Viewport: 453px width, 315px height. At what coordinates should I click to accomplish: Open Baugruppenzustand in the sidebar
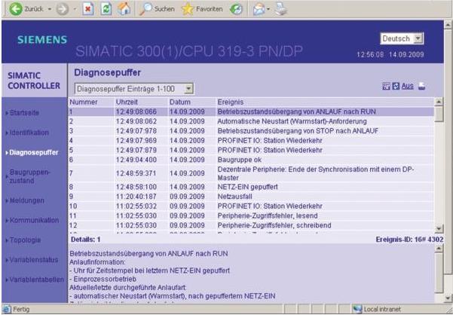[x=29, y=176]
